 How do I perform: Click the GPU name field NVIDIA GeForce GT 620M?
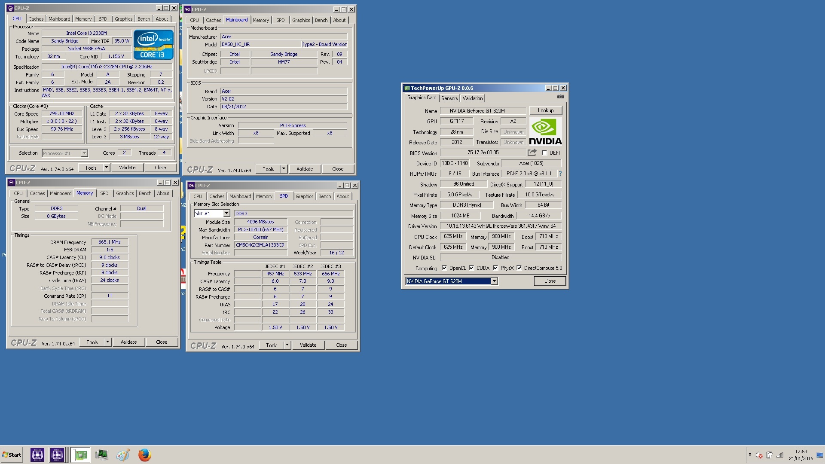(x=483, y=111)
